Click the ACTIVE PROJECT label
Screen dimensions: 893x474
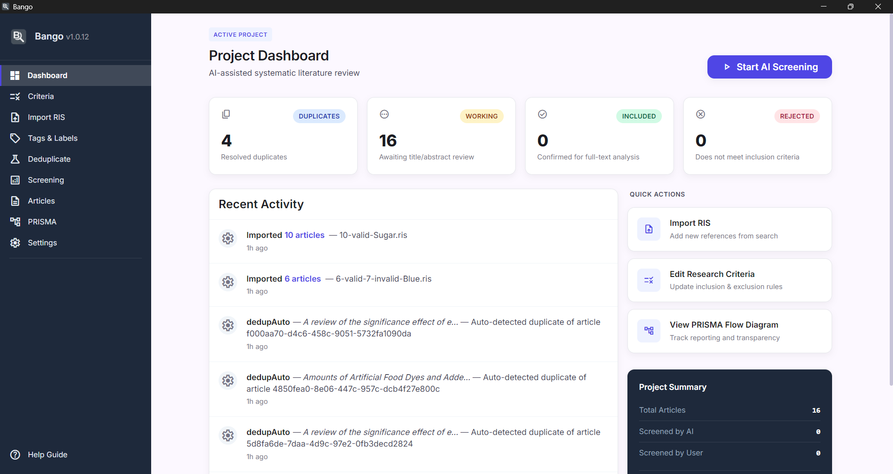(x=240, y=34)
